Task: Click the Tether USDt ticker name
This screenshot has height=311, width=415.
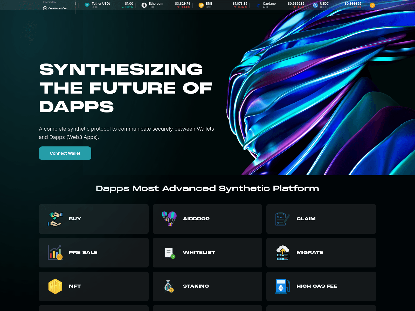Action: point(101,4)
